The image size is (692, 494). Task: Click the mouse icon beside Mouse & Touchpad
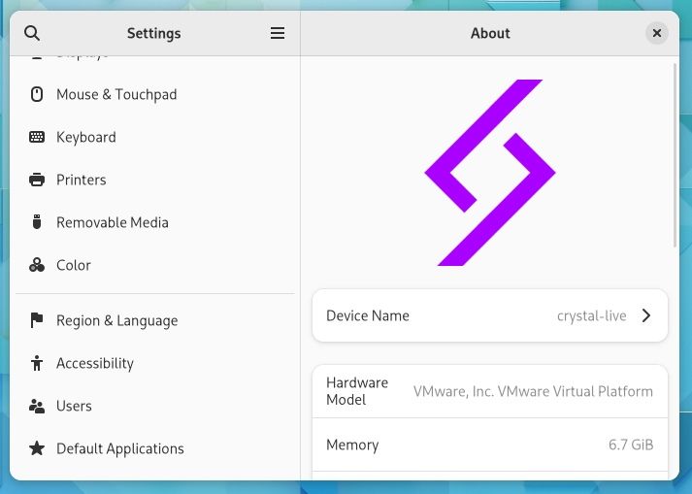click(x=37, y=94)
